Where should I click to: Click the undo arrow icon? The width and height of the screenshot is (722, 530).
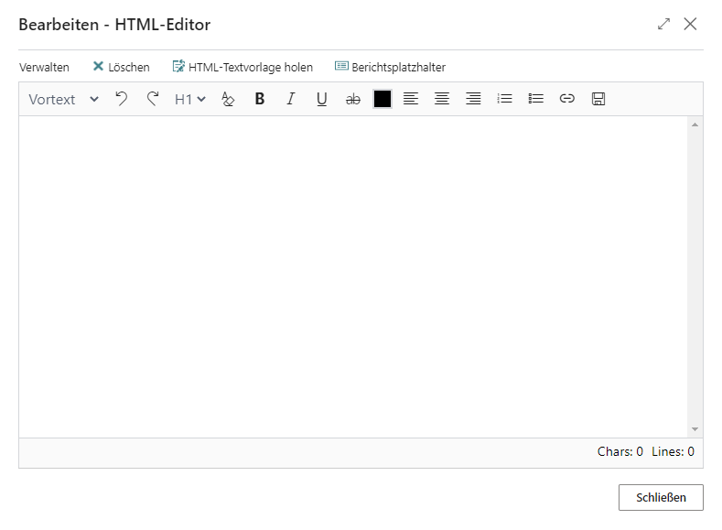pyautogui.click(x=121, y=99)
